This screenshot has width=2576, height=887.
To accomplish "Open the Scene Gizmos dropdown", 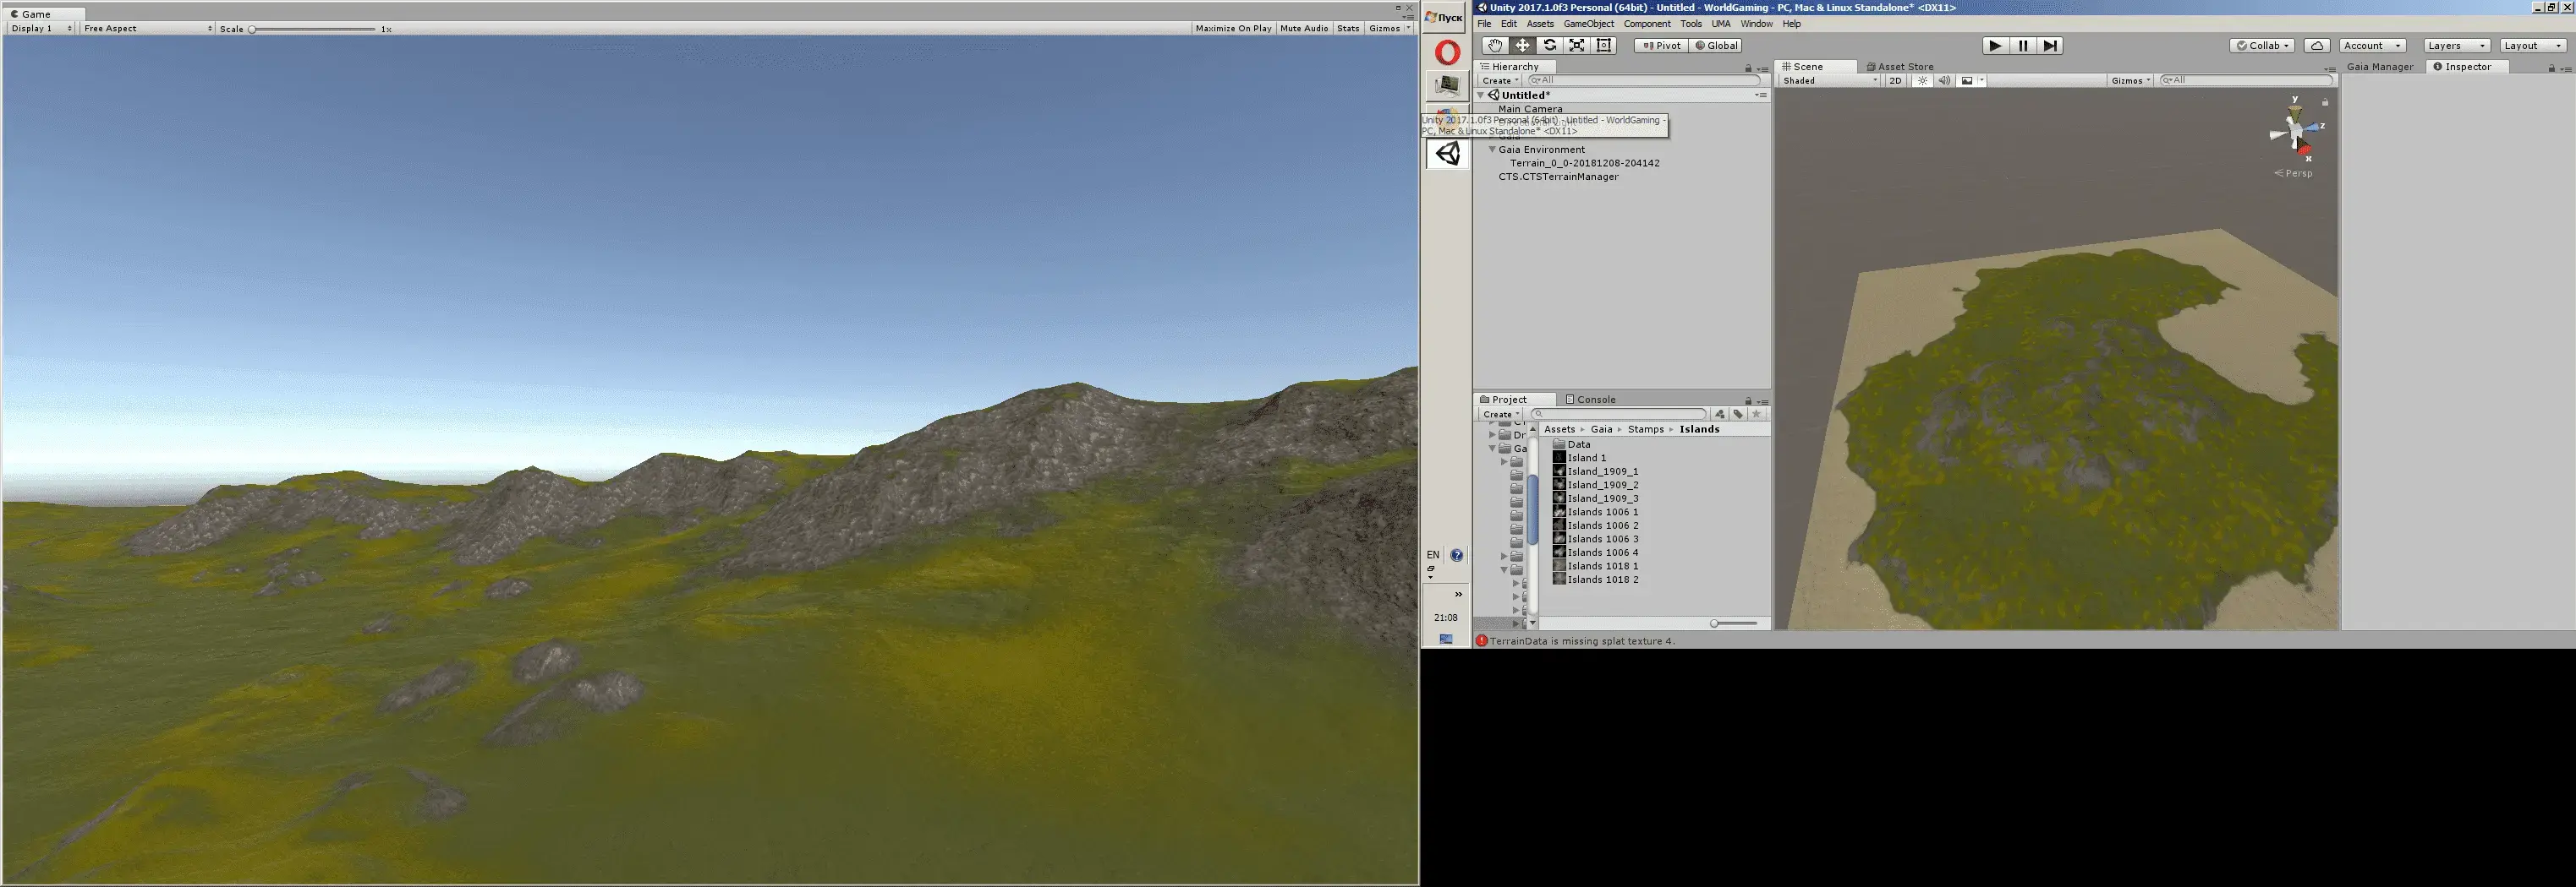I will (2130, 81).
